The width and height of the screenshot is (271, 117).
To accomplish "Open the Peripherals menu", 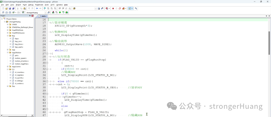I will tap(39, 5).
